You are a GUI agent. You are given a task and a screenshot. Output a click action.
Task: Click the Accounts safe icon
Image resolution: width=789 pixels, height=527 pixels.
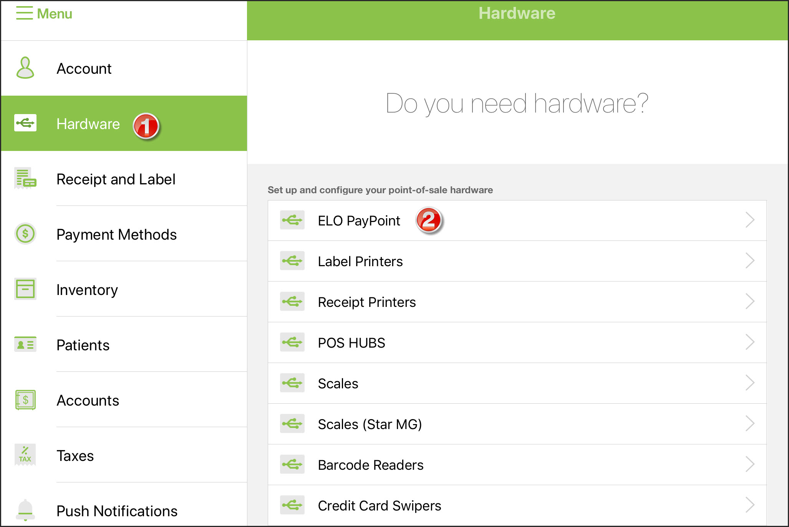pyautogui.click(x=25, y=400)
